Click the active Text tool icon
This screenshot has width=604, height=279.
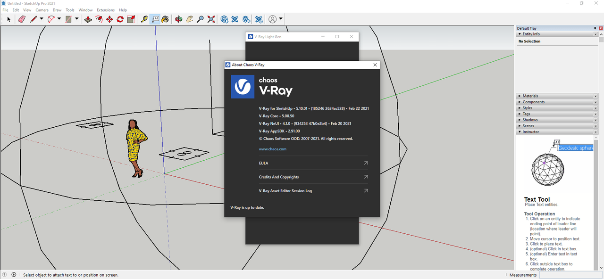pos(155,19)
